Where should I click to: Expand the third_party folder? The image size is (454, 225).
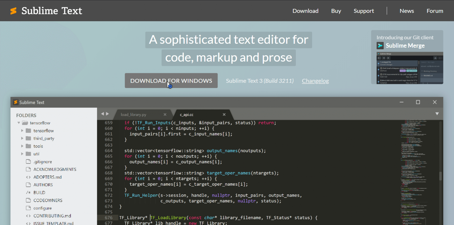pos(22,138)
